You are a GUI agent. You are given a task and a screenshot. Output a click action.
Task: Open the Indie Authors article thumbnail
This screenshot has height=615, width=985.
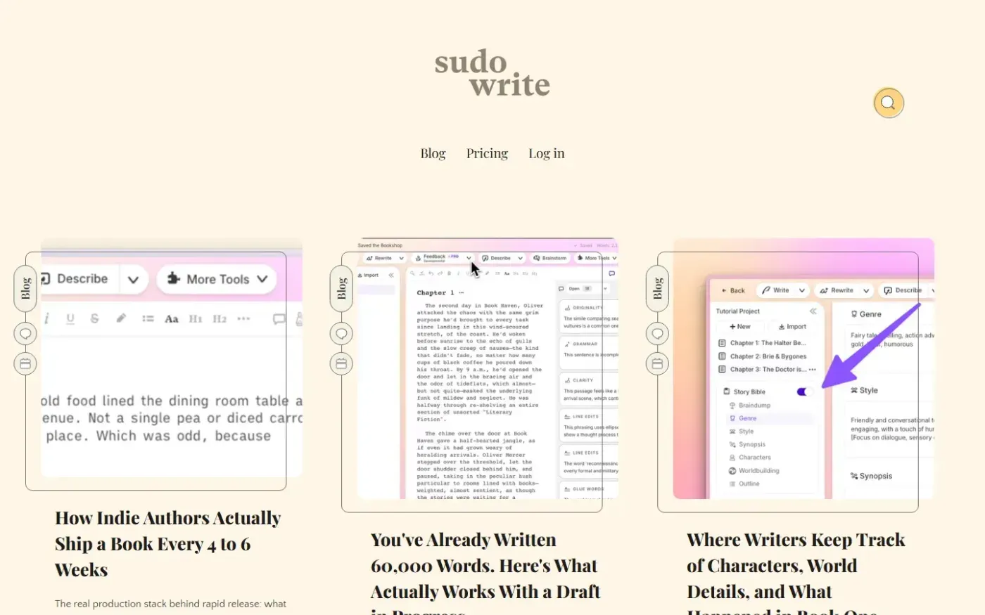(x=172, y=358)
